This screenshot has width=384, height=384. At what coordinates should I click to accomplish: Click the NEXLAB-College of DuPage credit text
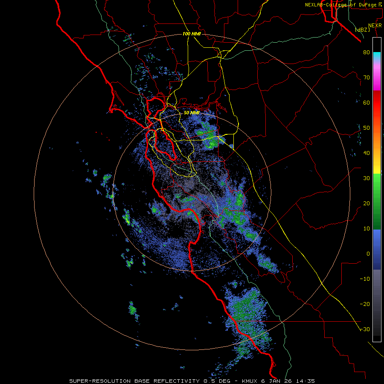click(340, 5)
